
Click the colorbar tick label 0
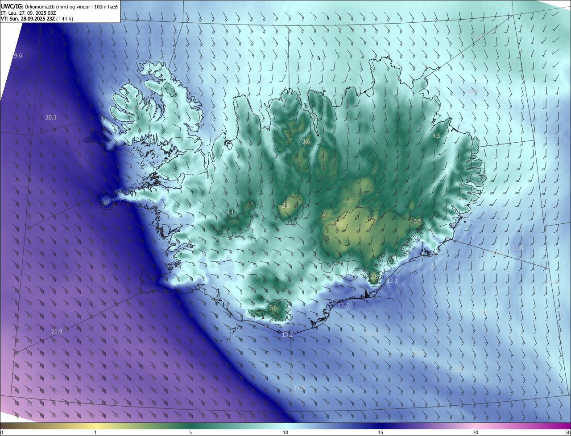coord(2,432)
